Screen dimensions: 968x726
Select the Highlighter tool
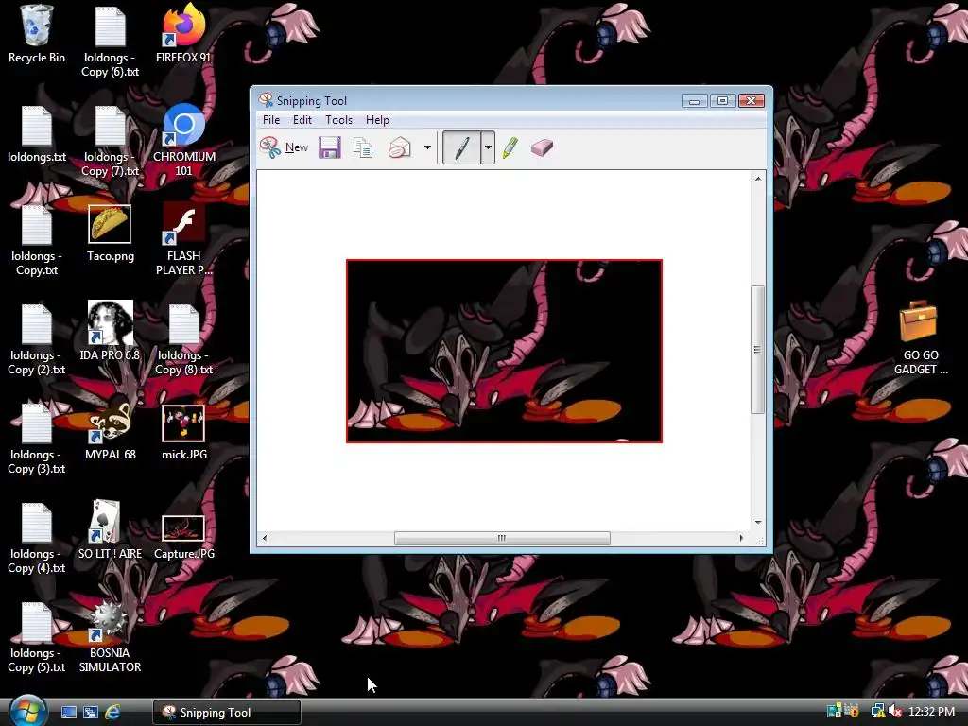[x=510, y=147]
